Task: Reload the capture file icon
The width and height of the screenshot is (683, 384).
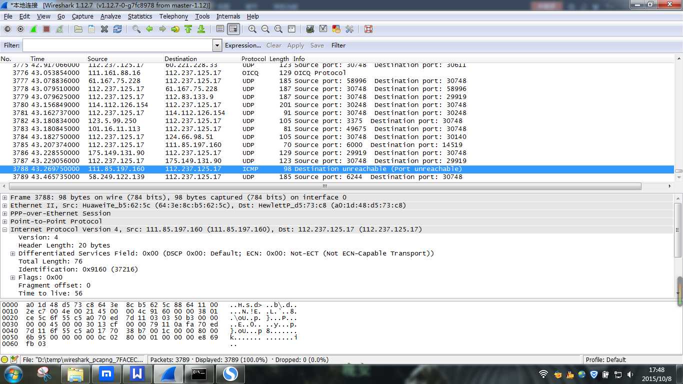Action: coord(117,29)
